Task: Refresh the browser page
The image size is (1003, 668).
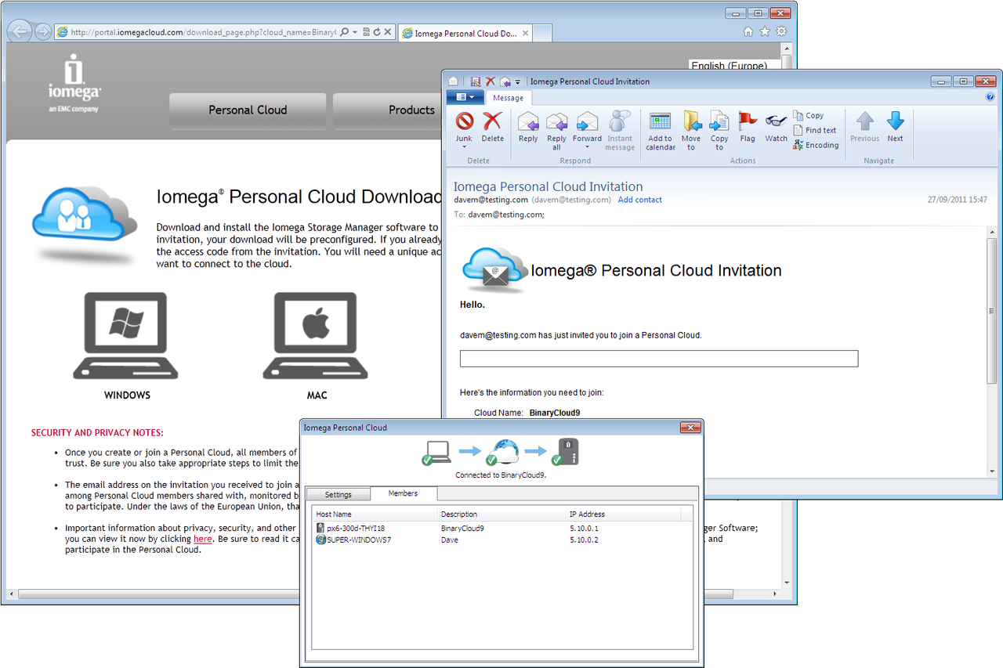Action: click(x=377, y=33)
